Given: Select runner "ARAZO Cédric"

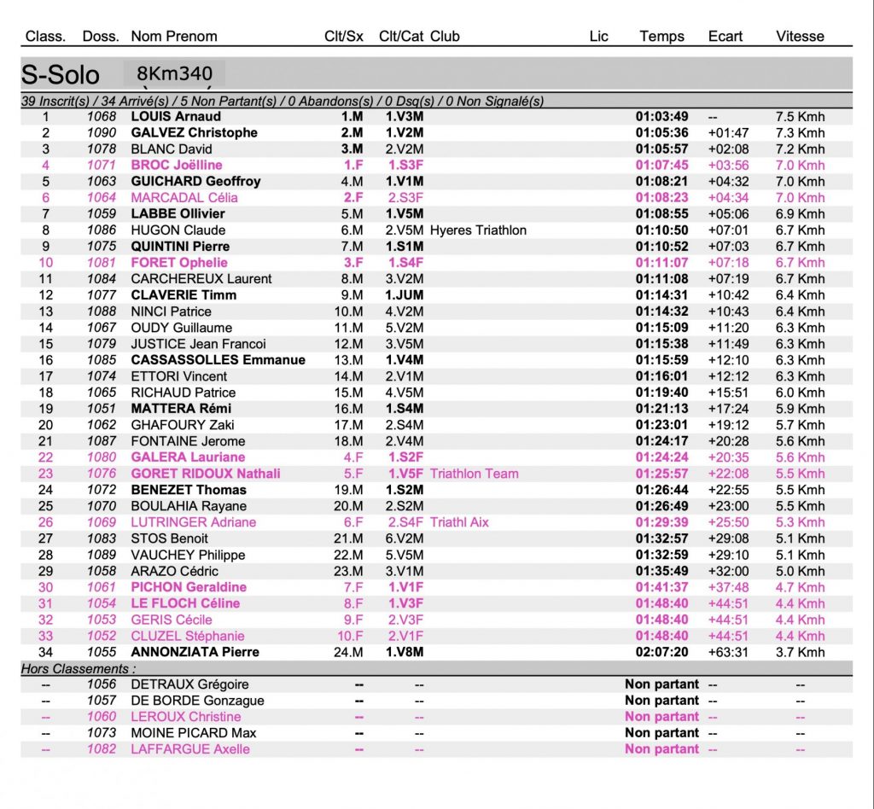Looking at the screenshot, I should [174, 571].
